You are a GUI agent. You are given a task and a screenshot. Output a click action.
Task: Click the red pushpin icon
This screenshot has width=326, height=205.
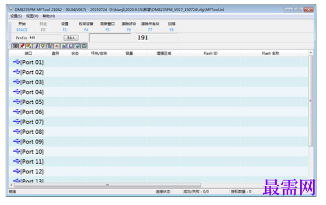pyautogui.click(x=22, y=46)
